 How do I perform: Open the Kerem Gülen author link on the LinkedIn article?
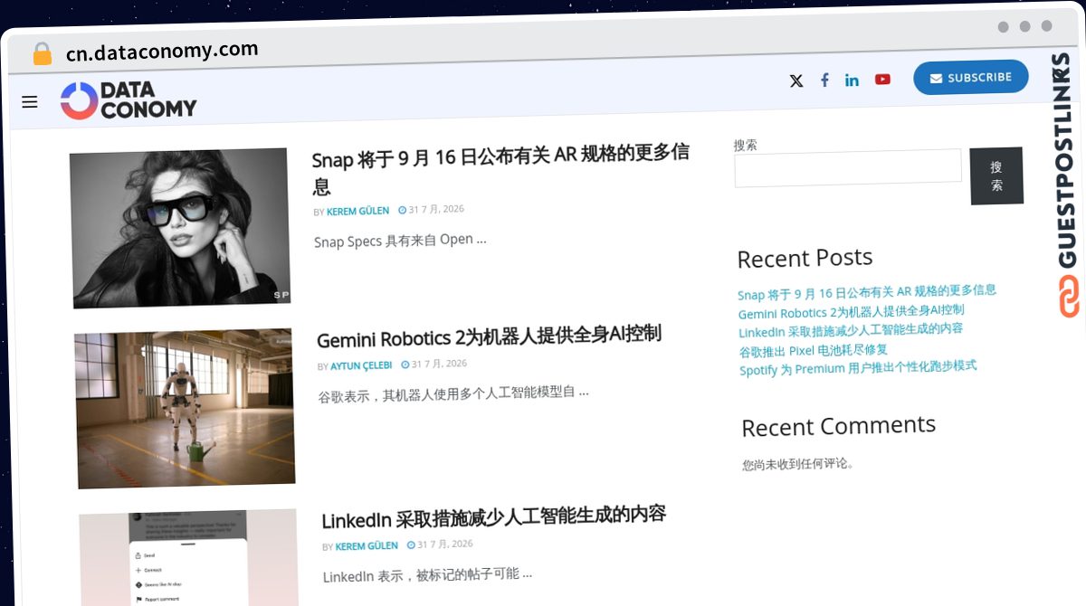[367, 546]
